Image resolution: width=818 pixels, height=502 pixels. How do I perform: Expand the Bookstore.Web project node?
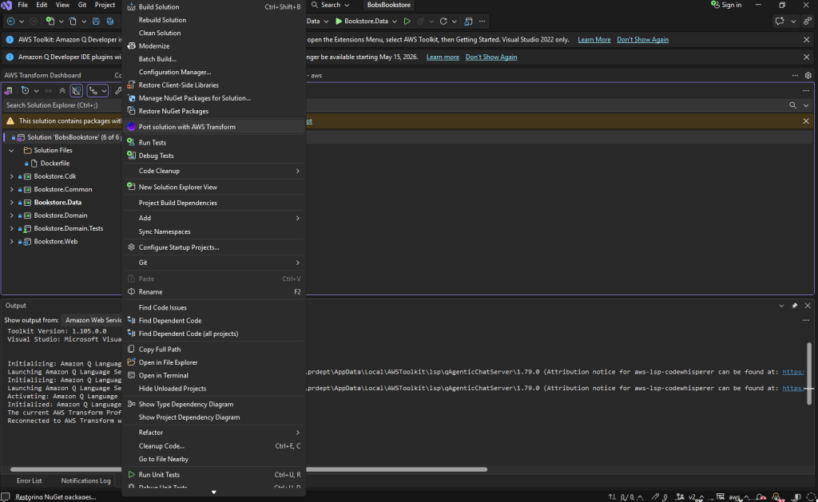pyautogui.click(x=11, y=241)
